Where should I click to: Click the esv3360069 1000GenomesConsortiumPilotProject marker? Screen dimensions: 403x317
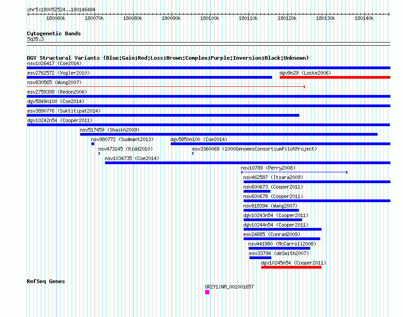coord(193,153)
